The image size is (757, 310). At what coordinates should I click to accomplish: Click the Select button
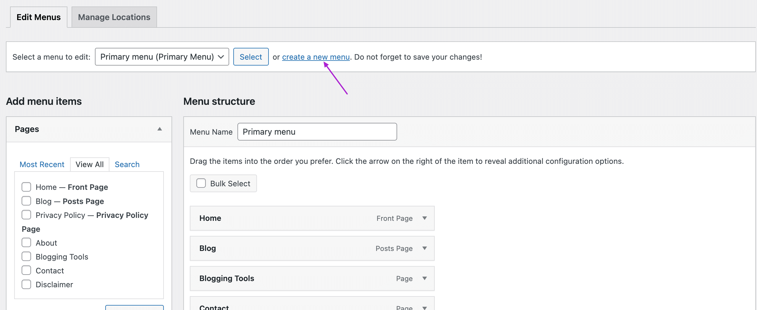tap(250, 57)
